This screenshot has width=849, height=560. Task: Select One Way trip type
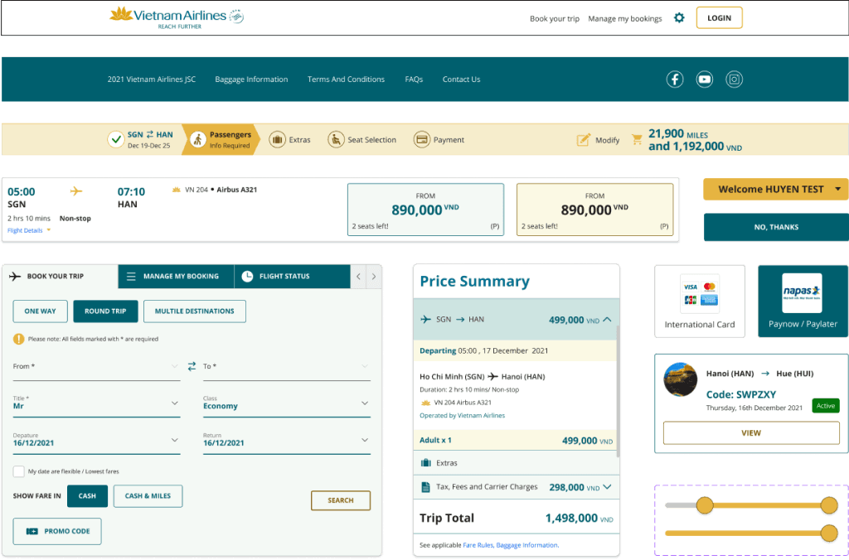pos(40,311)
